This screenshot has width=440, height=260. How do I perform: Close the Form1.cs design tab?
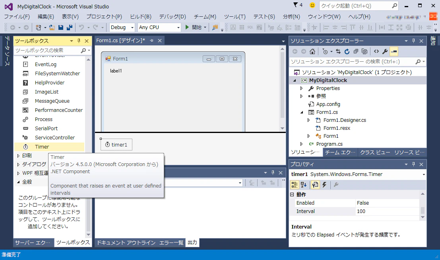click(x=160, y=41)
